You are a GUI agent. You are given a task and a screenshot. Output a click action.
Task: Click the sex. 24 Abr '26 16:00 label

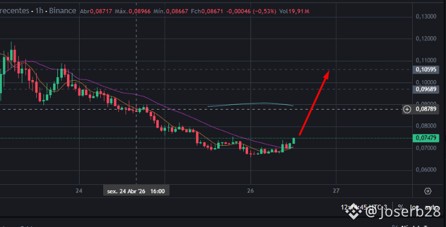[x=136, y=191]
